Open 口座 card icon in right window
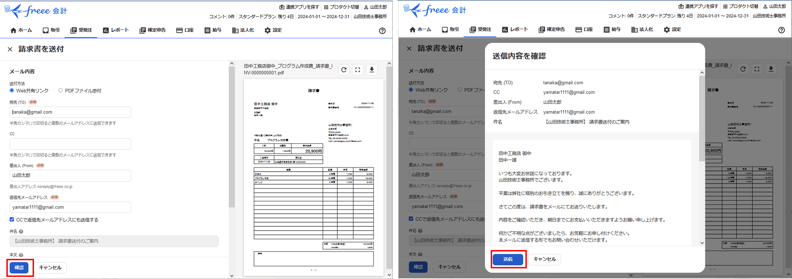The image size is (792, 279). tap(579, 30)
